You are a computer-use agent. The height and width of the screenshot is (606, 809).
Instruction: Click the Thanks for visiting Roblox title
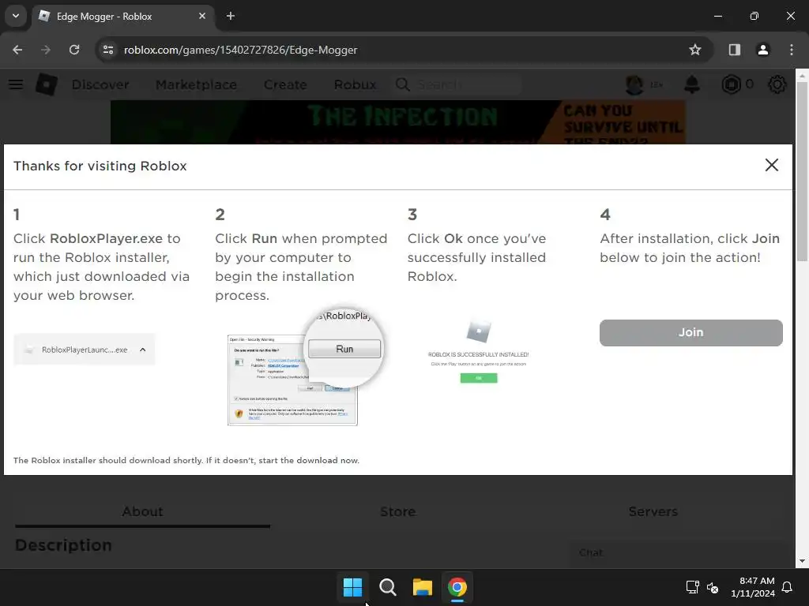pos(100,166)
